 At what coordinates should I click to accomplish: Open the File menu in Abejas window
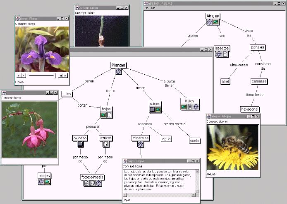(146, 8)
